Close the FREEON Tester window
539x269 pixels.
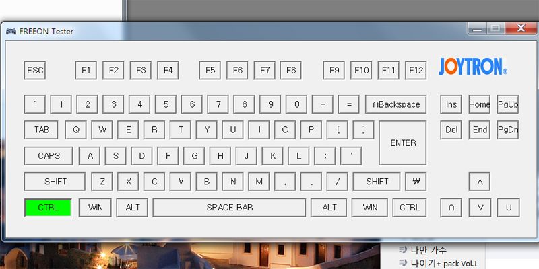(x=520, y=28)
